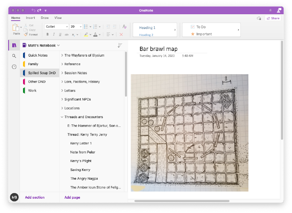Insert a numbered list
Viewport: 292px width, 213px height.
point(95,26)
